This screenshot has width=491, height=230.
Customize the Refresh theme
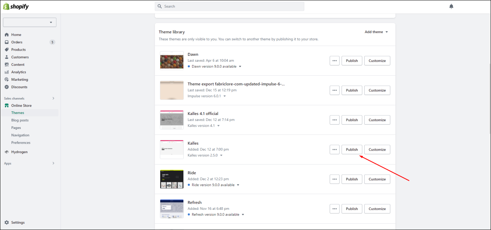[x=377, y=209]
